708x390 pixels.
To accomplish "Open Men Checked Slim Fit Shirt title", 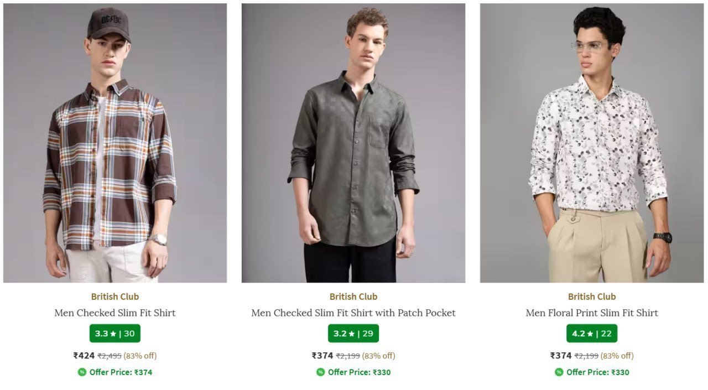I will click(115, 313).
